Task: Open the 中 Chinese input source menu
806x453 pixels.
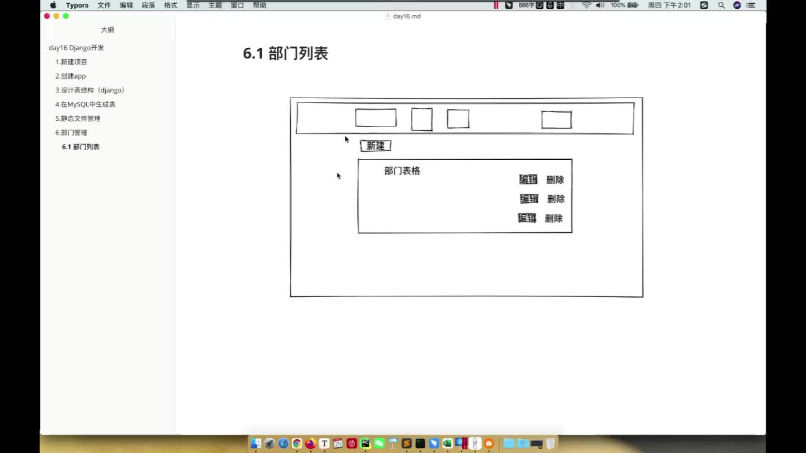Action: (x=560, y=5)
